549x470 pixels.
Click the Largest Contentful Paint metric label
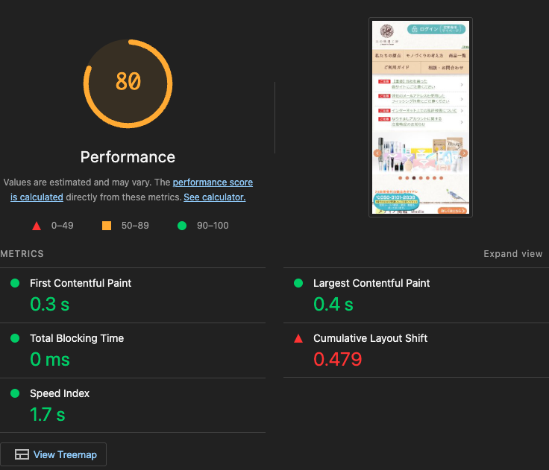(371, 283)
